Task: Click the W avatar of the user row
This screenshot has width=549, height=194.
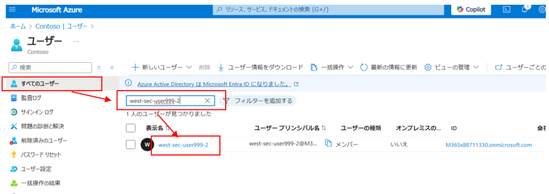Action: click(x=147, y=145)
